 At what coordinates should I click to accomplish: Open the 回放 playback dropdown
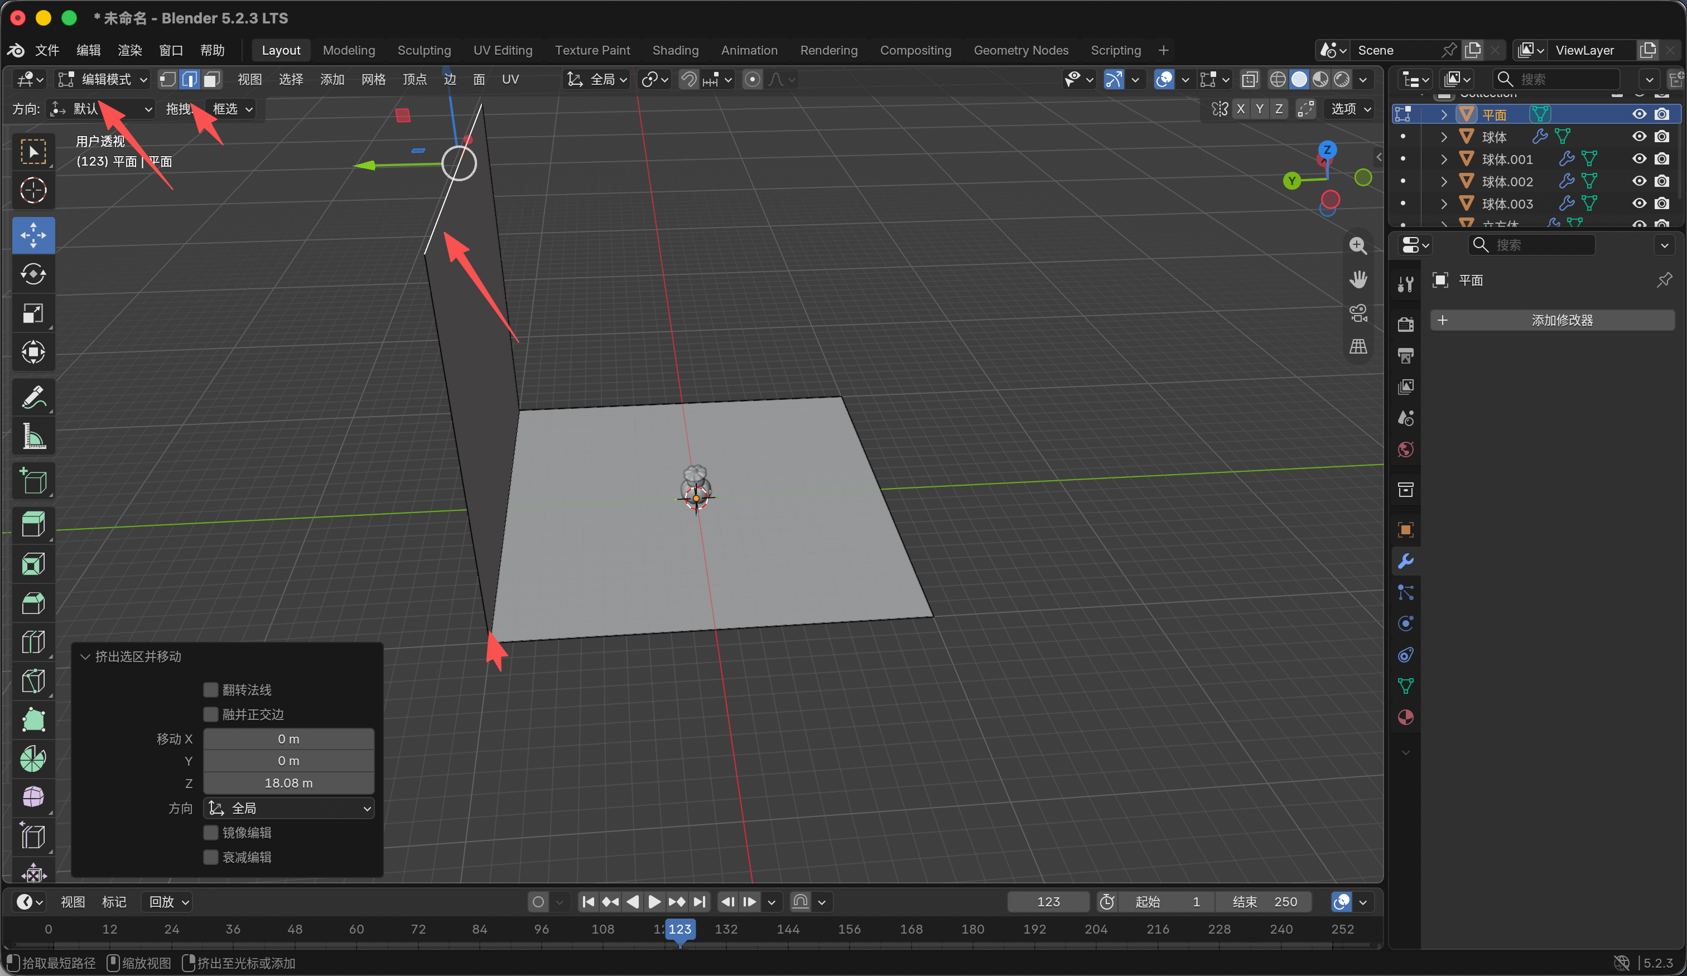tap(168, 902)
